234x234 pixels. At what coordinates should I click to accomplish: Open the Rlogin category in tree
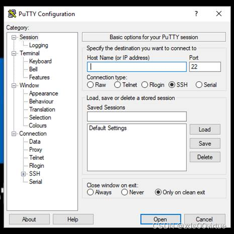(x=37, y=166)
